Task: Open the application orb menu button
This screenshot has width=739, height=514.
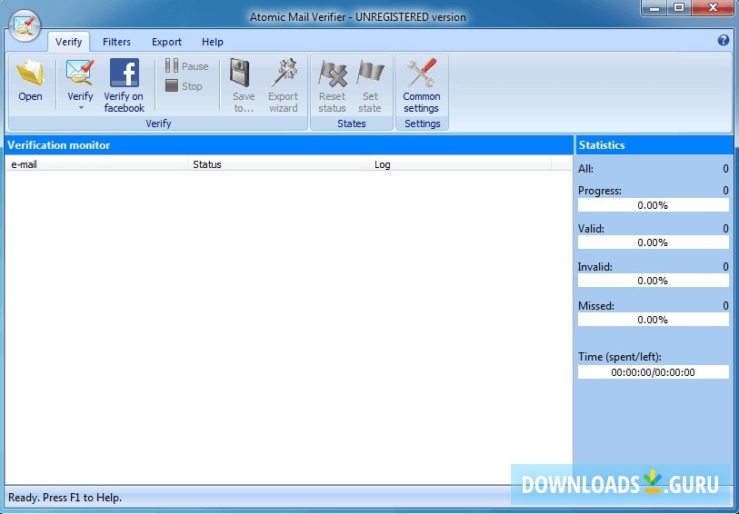Action: point(25,25)
